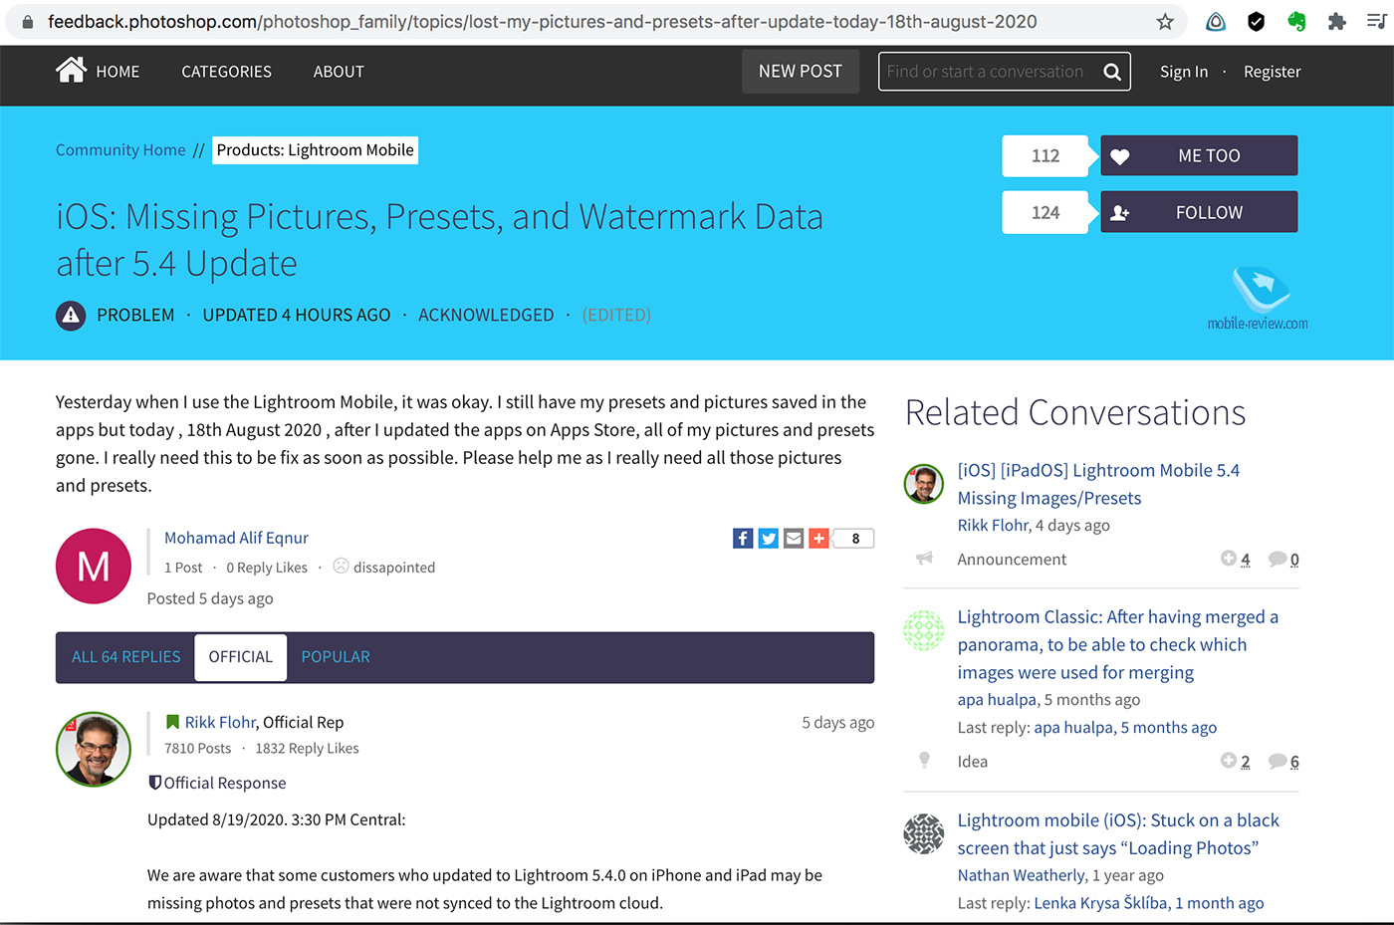Open the media playlist control icon
Viewport: 1394px width, 925px height.
[1377, 21]
